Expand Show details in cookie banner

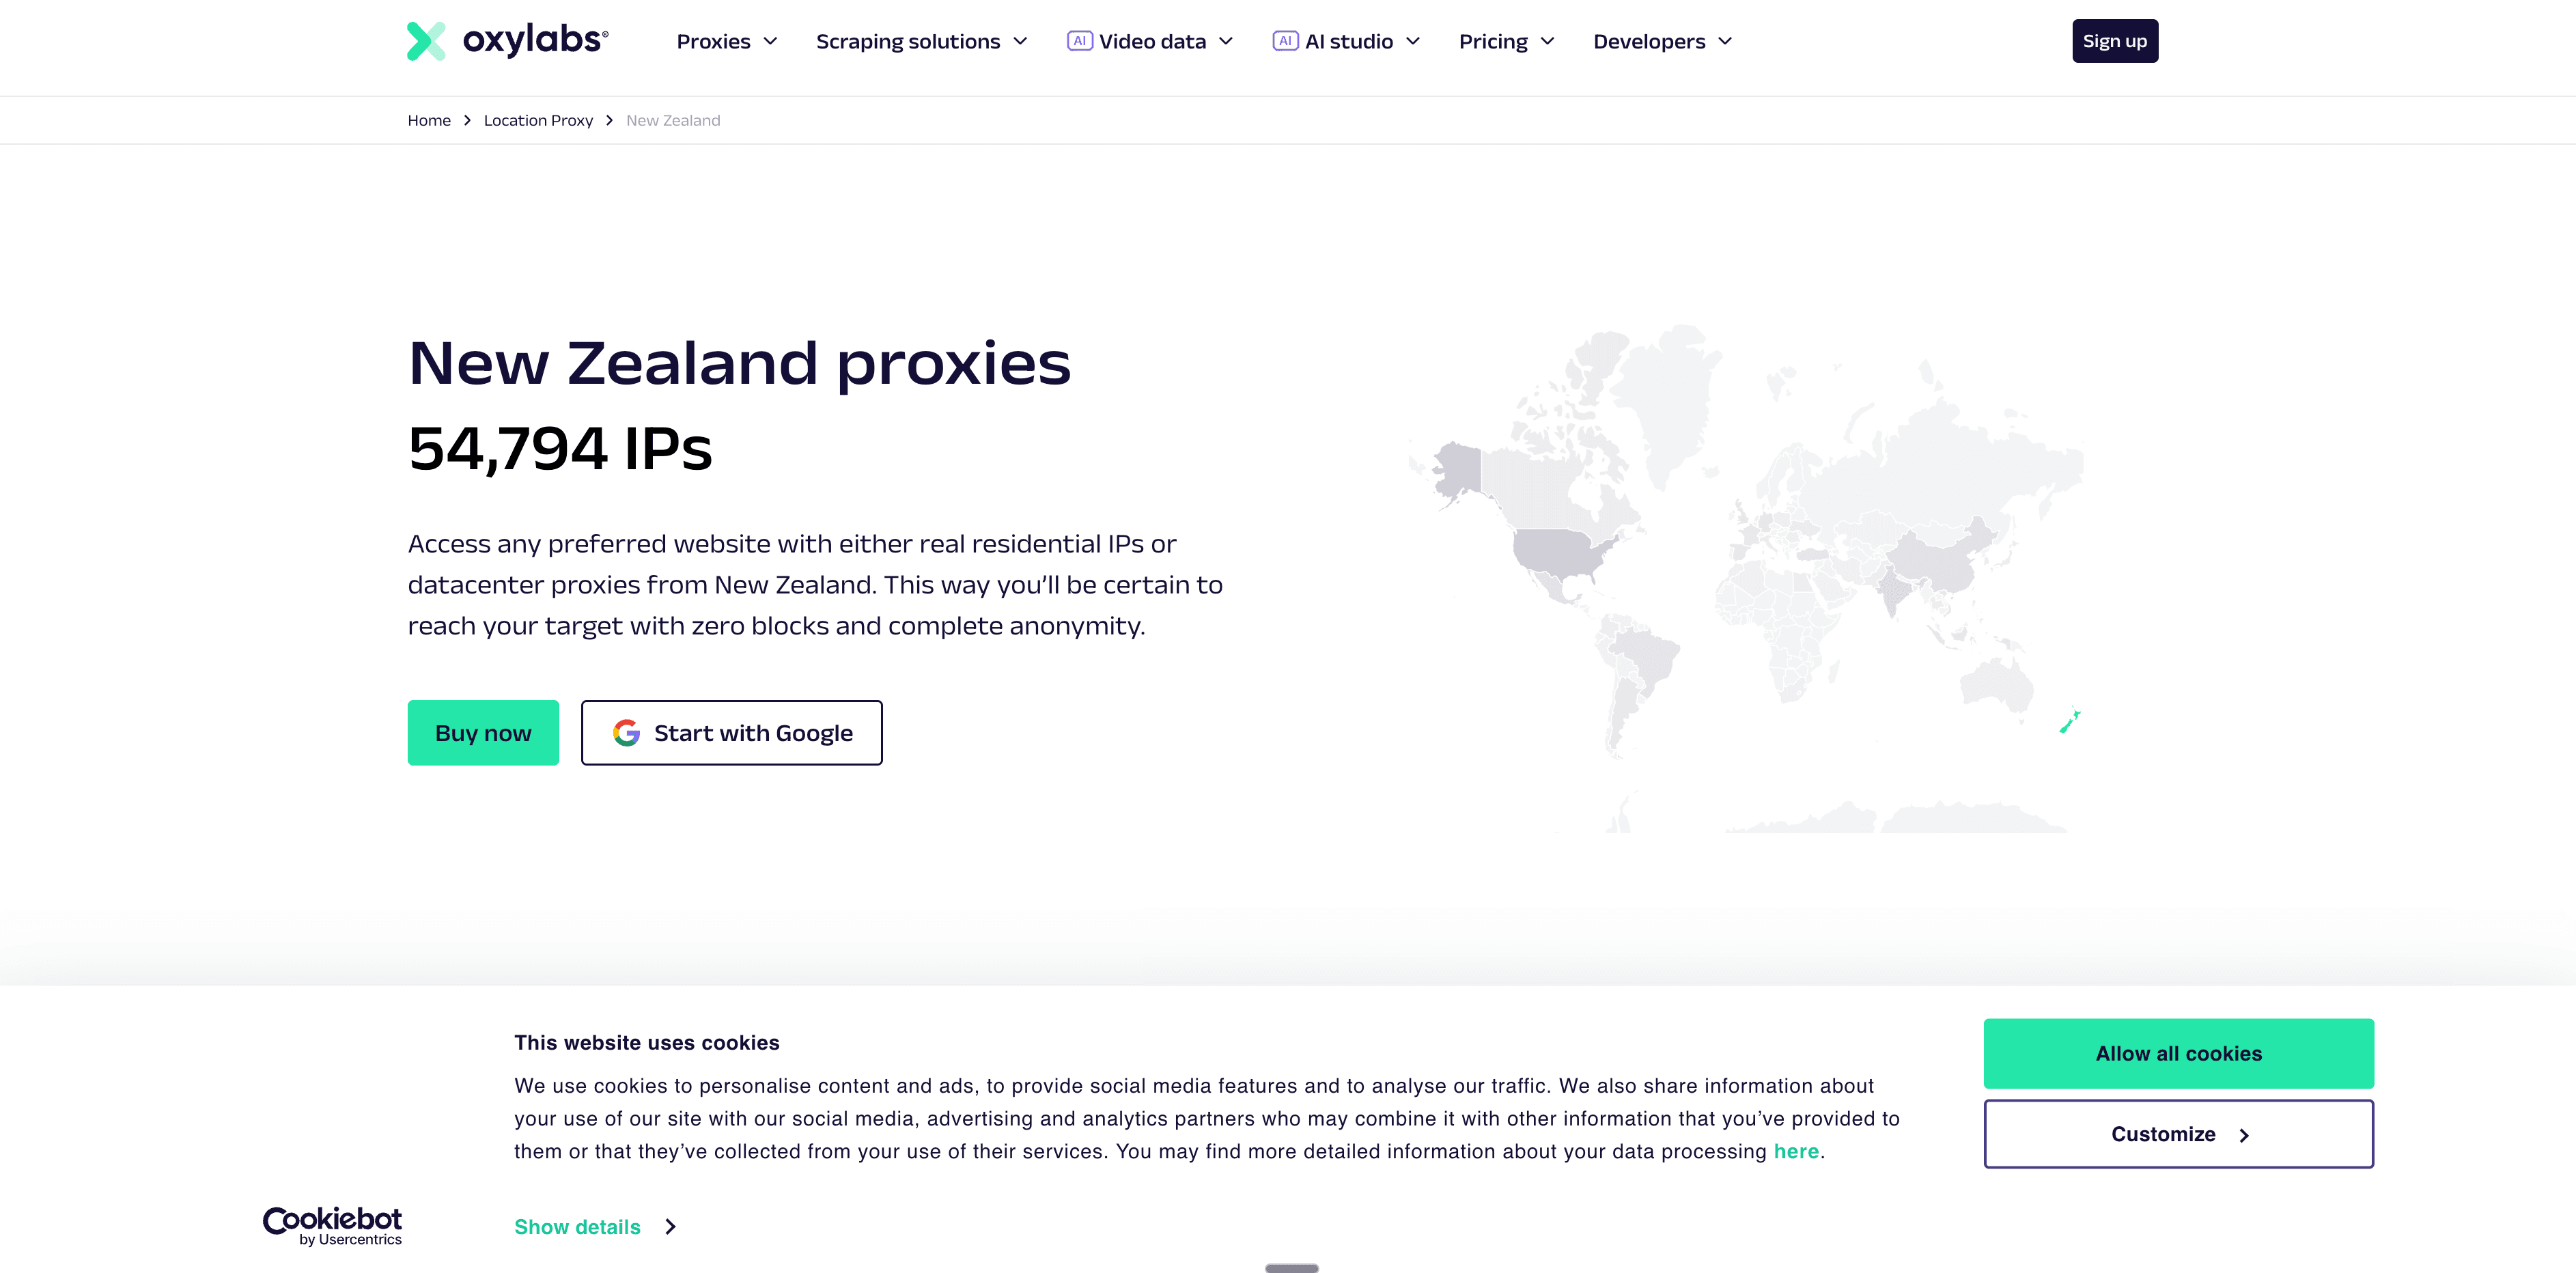pos(595,1227)
